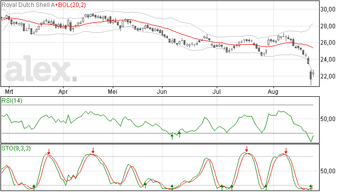Click the Aug month label
Screen dimensions: 343x192
click(x=273, y=91)
